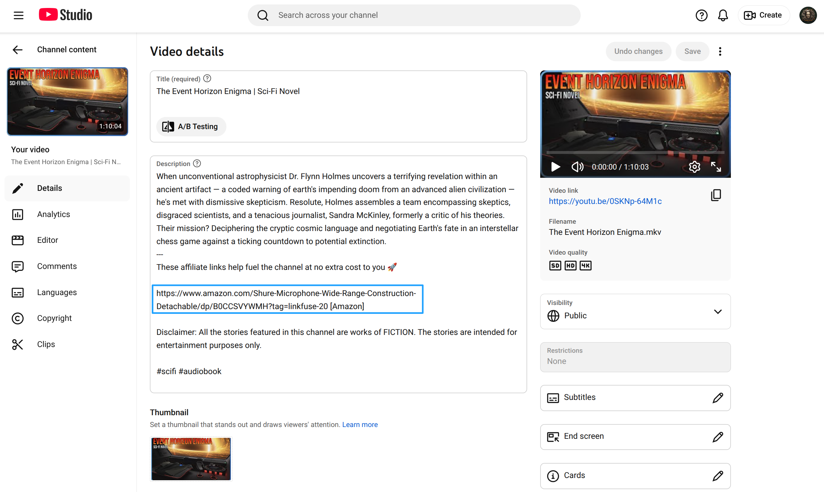Viewport: 824px width, 492px height.
Task: Click the hamburger menu icon
Action: pyautogui.click(x=18, y=15)
